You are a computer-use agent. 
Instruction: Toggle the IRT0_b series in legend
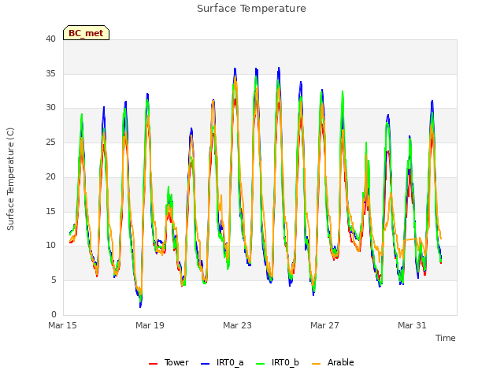click(277, 362)
